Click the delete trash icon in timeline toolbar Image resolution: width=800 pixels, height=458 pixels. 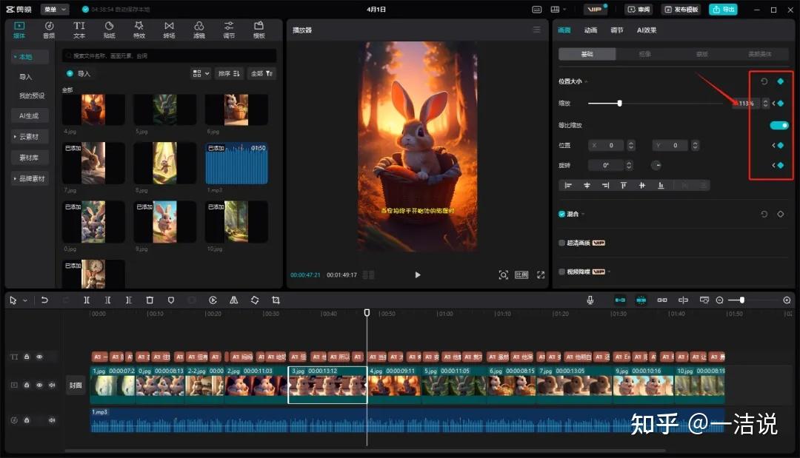point(150,300)
